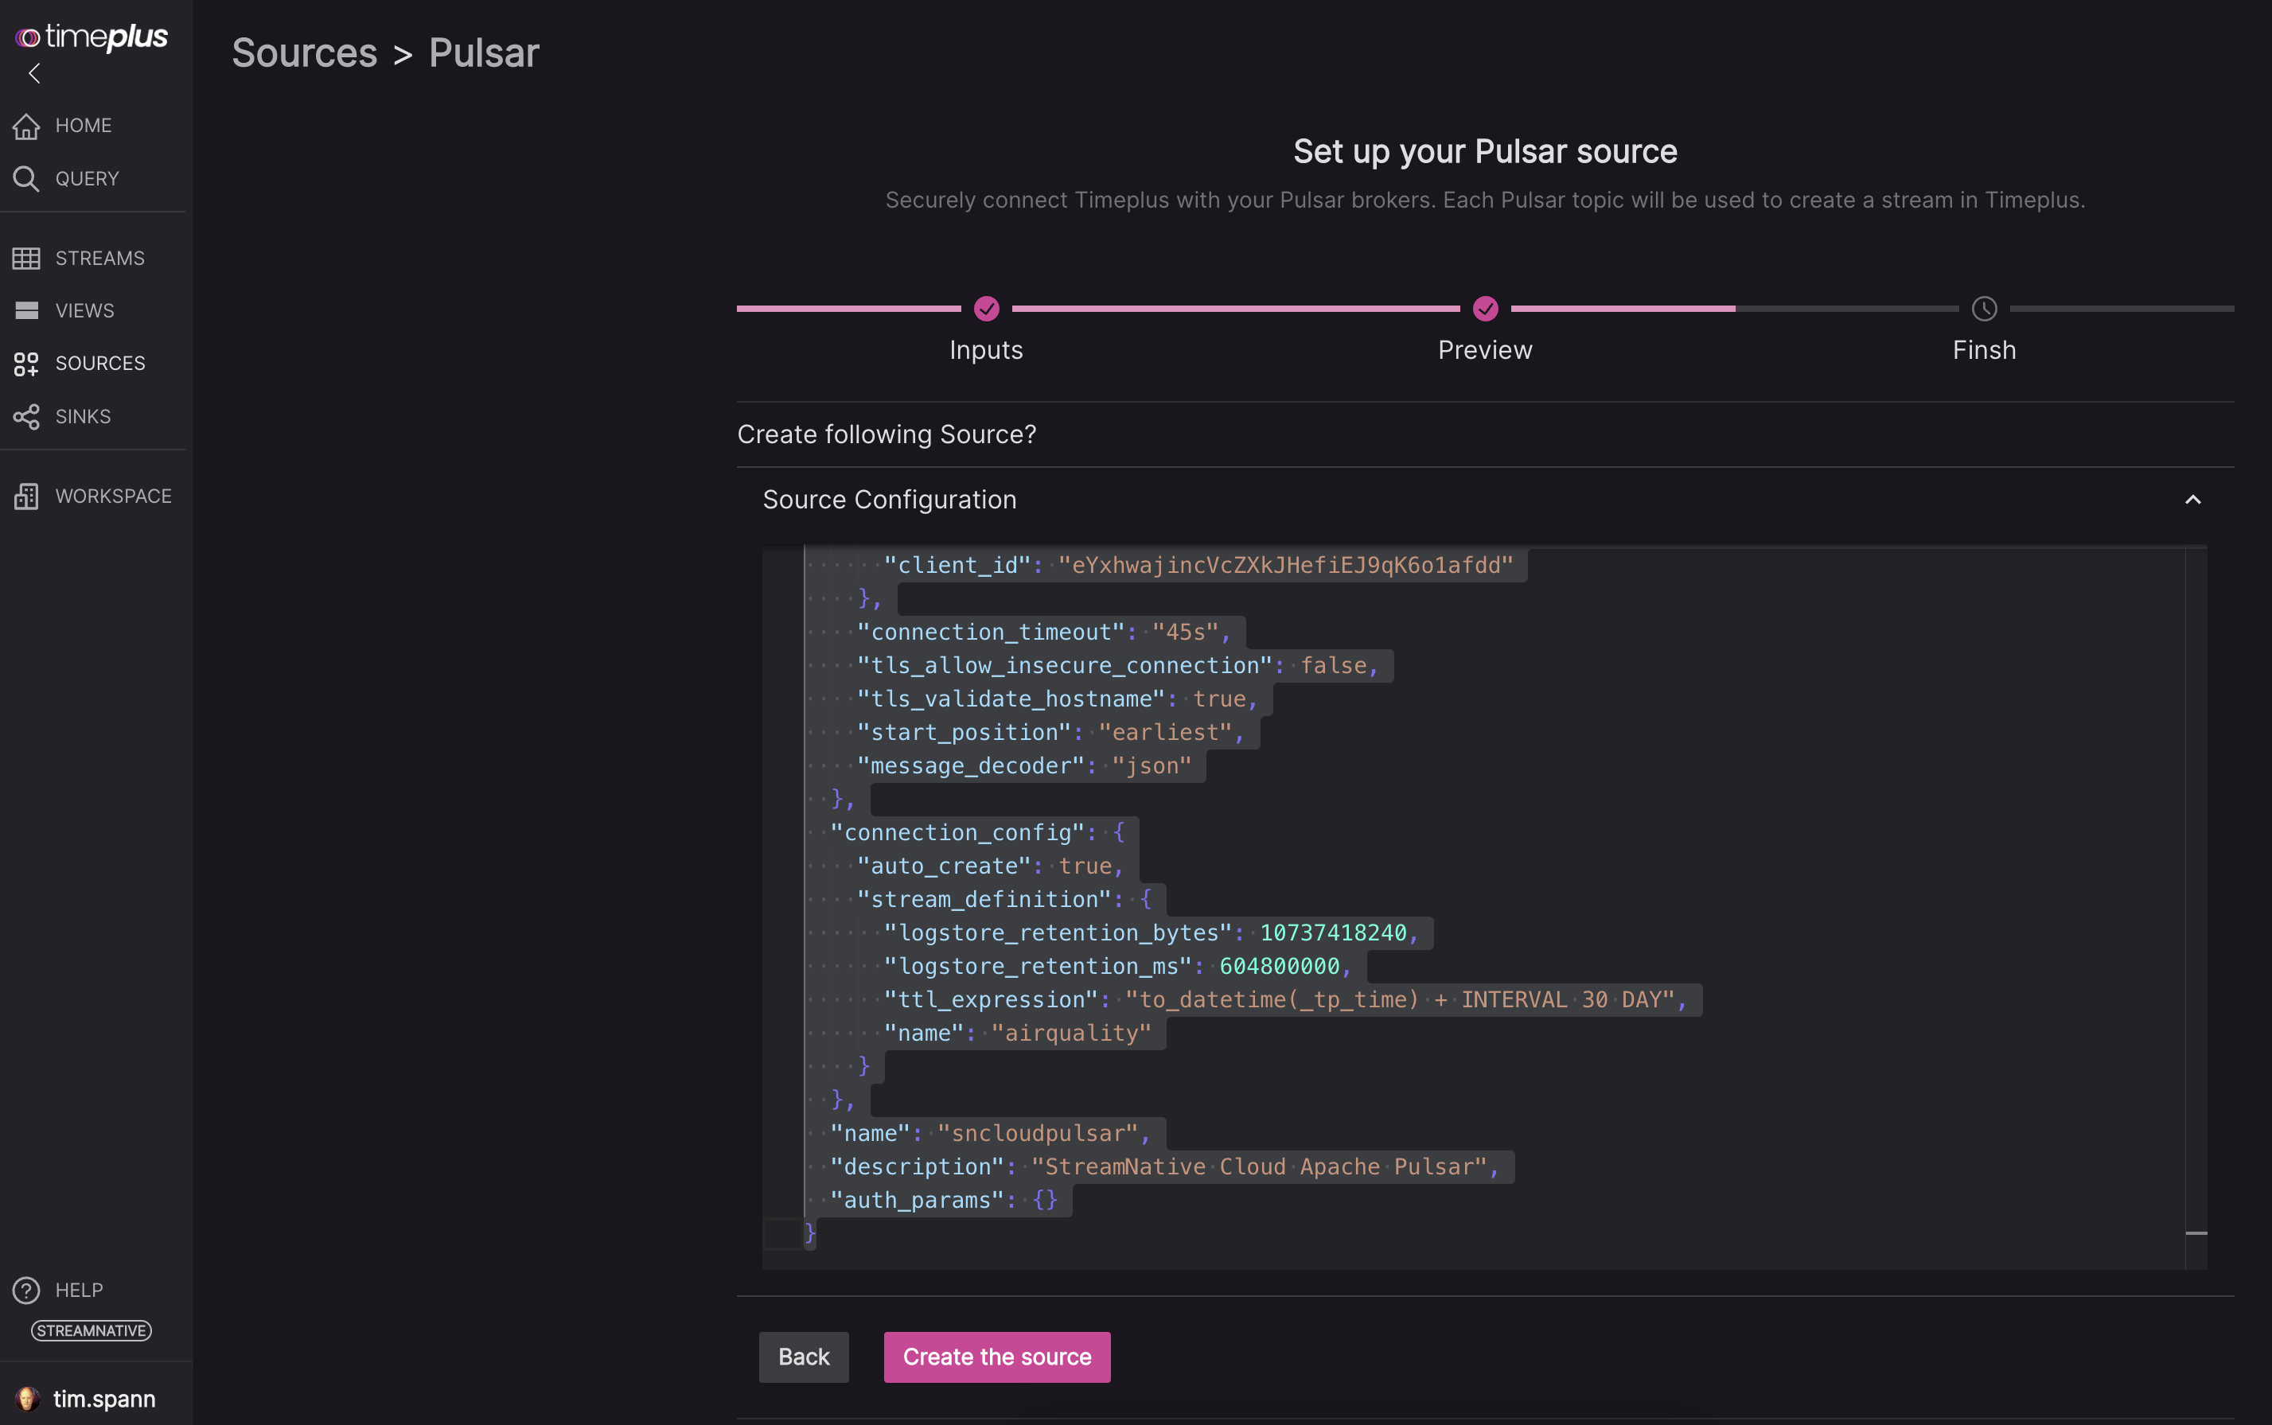Open Home via house icon

tap(26, 126)
